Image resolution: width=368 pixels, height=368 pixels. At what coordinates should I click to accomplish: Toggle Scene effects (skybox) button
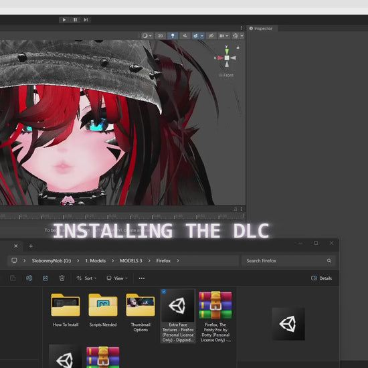point(195,35)
